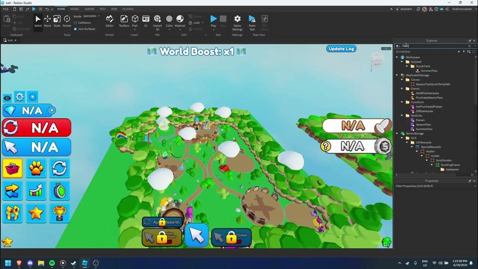Click the Filter Properties field
The image size is (478, 269).
click(435, 186)
